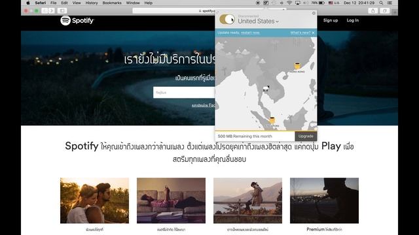Open the Window menu

tap(133, 3)
